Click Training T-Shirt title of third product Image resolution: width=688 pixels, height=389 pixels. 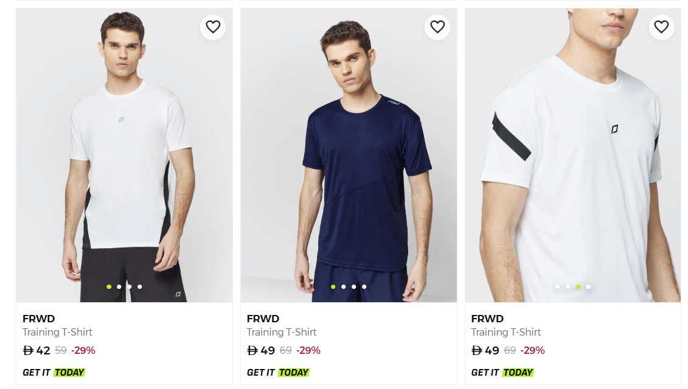click(506, 332)
